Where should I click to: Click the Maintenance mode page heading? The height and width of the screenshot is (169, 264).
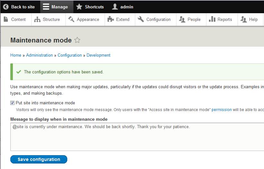tap(41, 40)
